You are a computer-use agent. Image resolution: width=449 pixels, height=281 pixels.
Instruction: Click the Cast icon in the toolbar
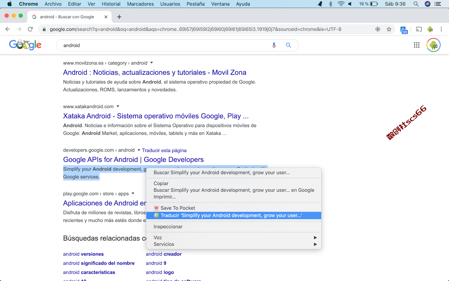419,29
